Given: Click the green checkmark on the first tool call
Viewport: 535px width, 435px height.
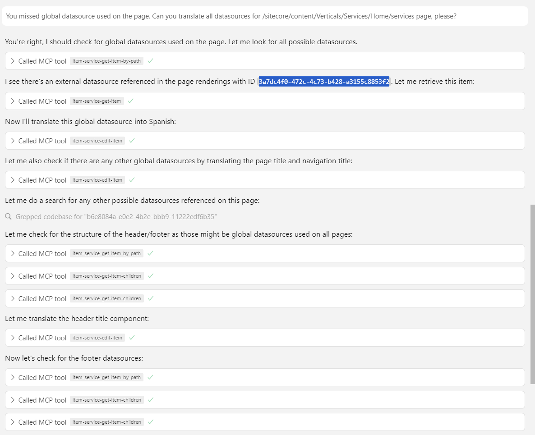Looking at the screenshot, I should (x=150, y=60).
